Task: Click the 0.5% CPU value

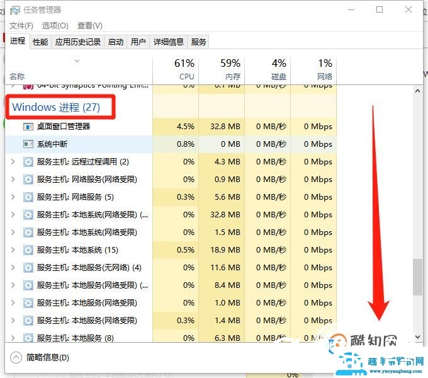Action: (x=185, y=250)
